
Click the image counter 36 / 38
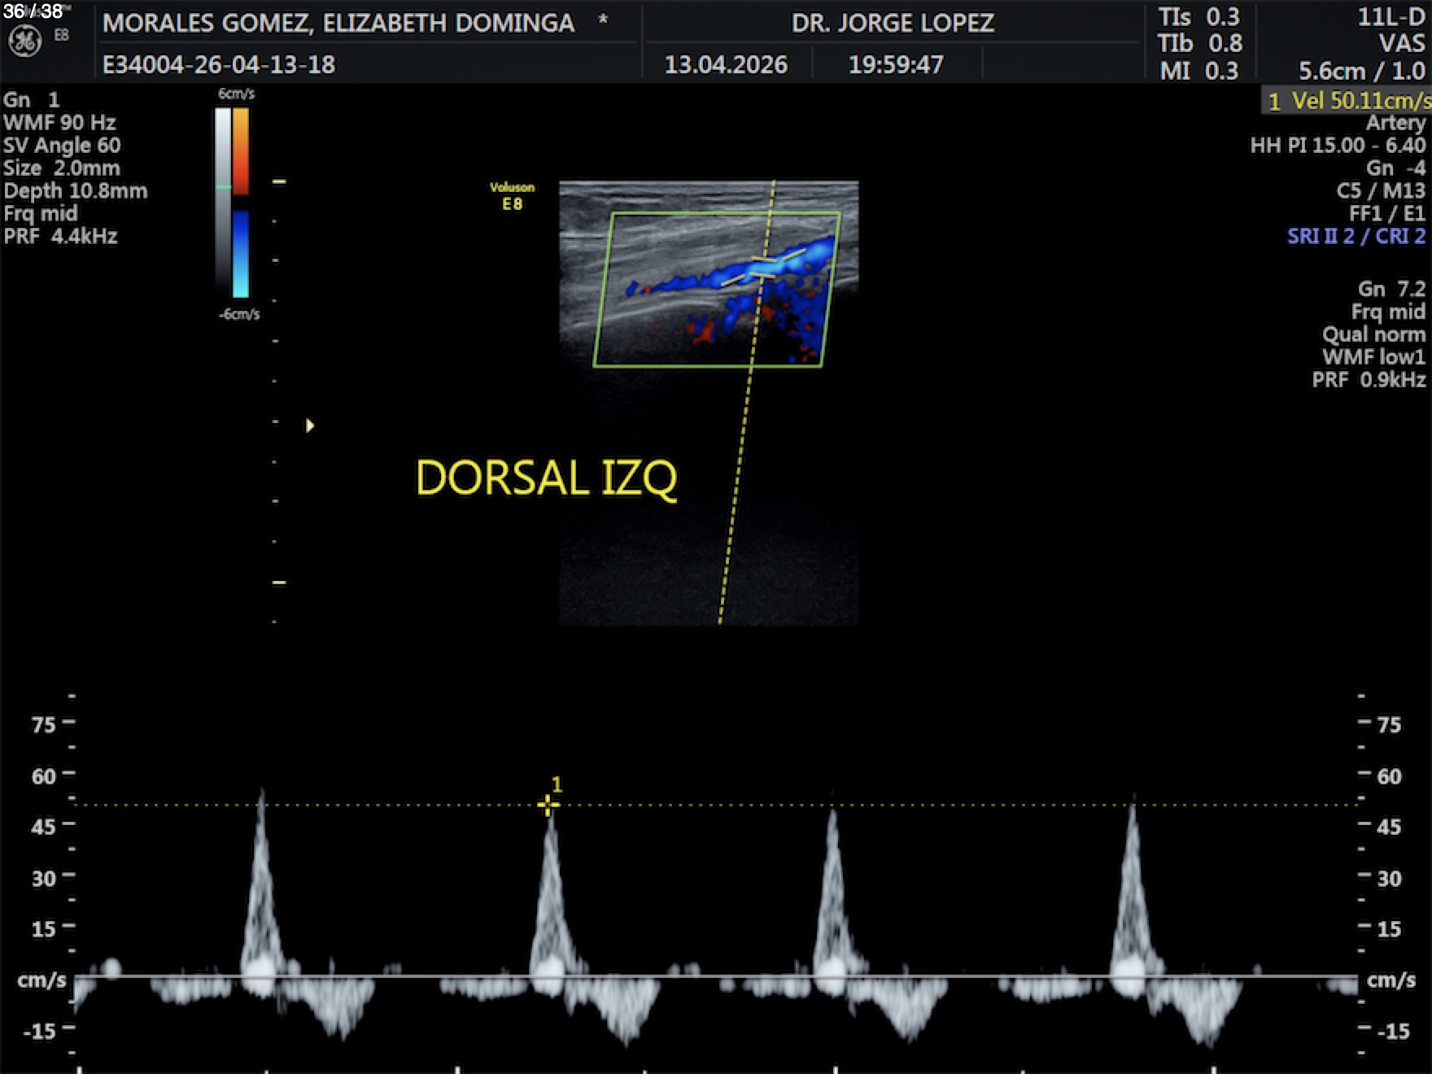point(33,11)
